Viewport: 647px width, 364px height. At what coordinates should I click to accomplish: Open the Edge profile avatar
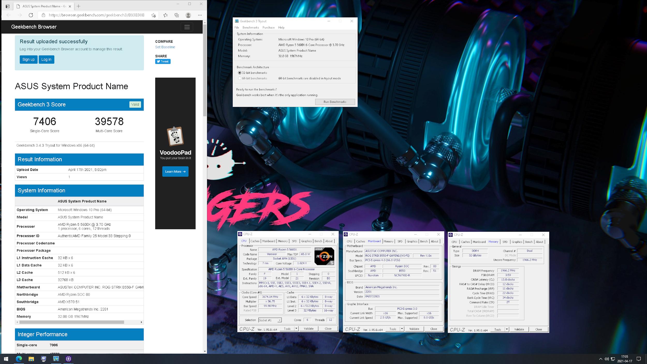click(188, 15)
